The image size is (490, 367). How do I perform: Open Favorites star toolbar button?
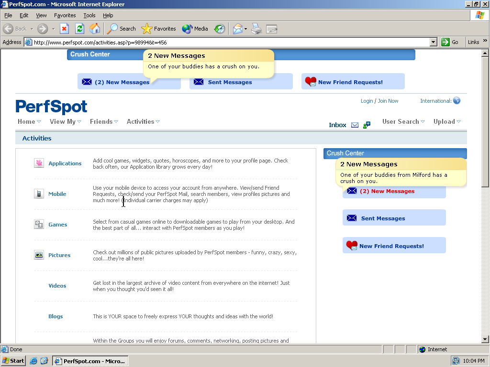tap(158, 29)
